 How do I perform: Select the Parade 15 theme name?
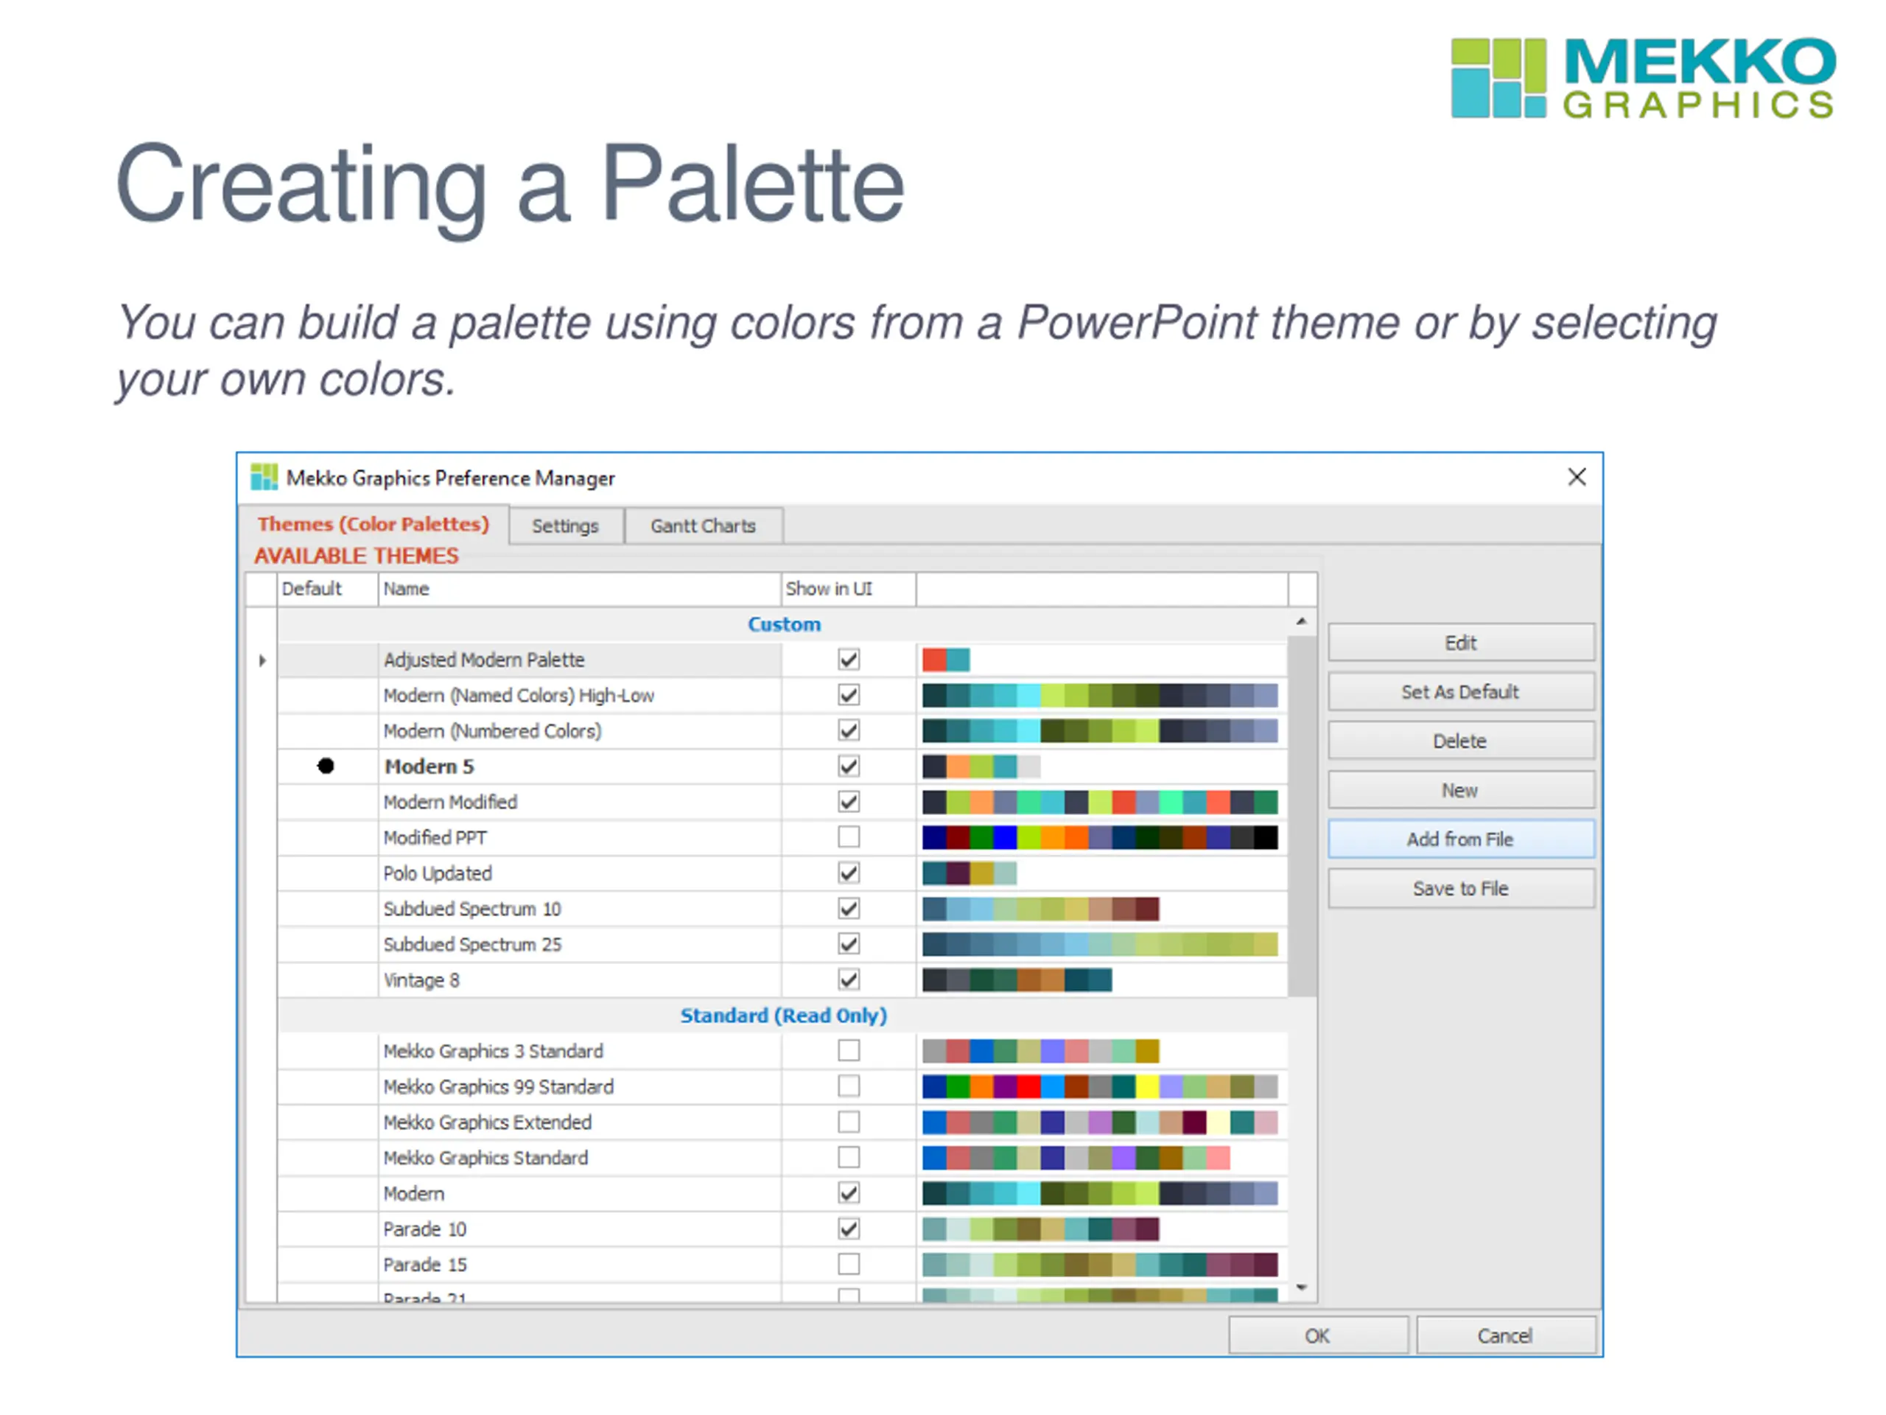point(424,1265)
